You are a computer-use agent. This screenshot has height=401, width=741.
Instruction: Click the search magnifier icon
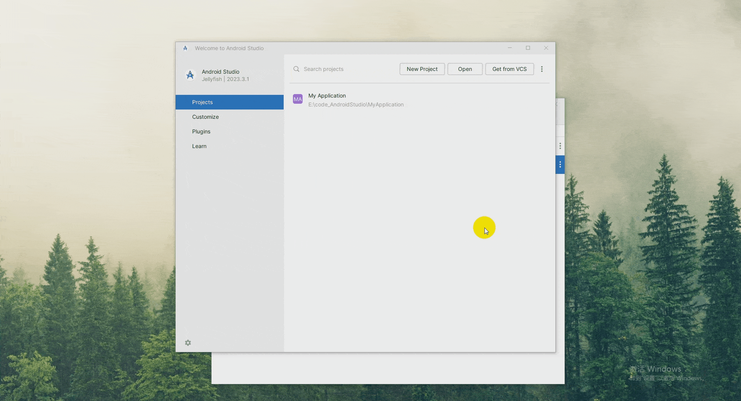tap(296, 69)
